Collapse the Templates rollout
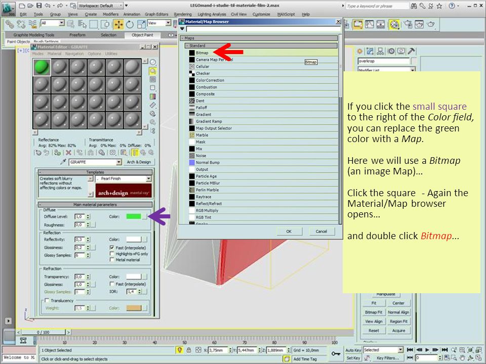Image resolution: width=486 pixels, height=364 pixels. pos(95,172)
